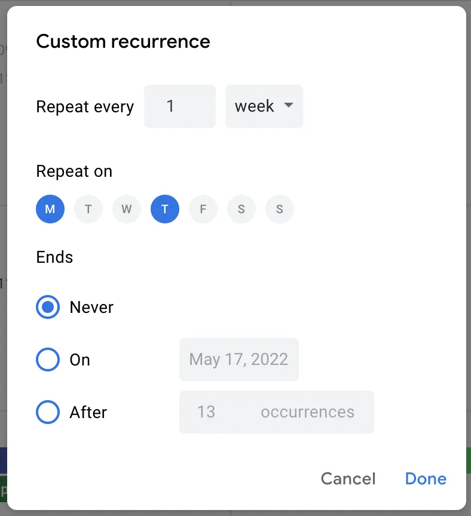Cancel the custom recurrence dialog
471x516 pixels.
(348, 478)
